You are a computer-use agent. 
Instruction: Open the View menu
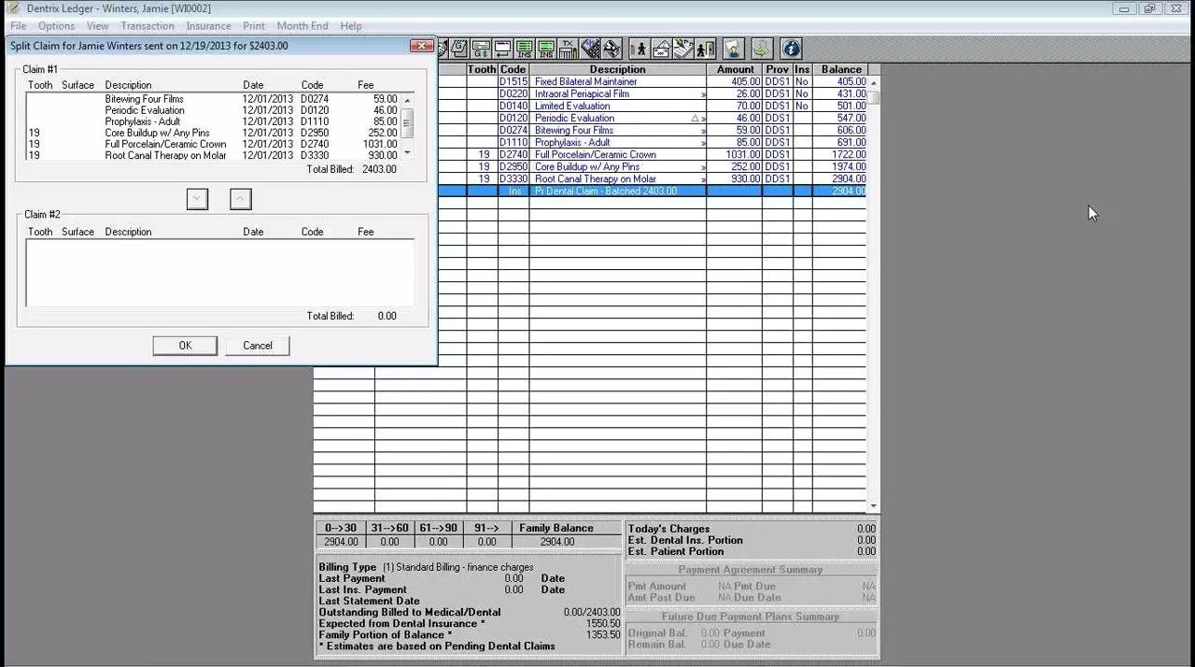97,26
